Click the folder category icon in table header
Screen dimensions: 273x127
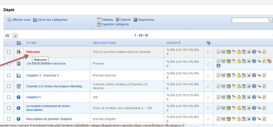point(19,43)
